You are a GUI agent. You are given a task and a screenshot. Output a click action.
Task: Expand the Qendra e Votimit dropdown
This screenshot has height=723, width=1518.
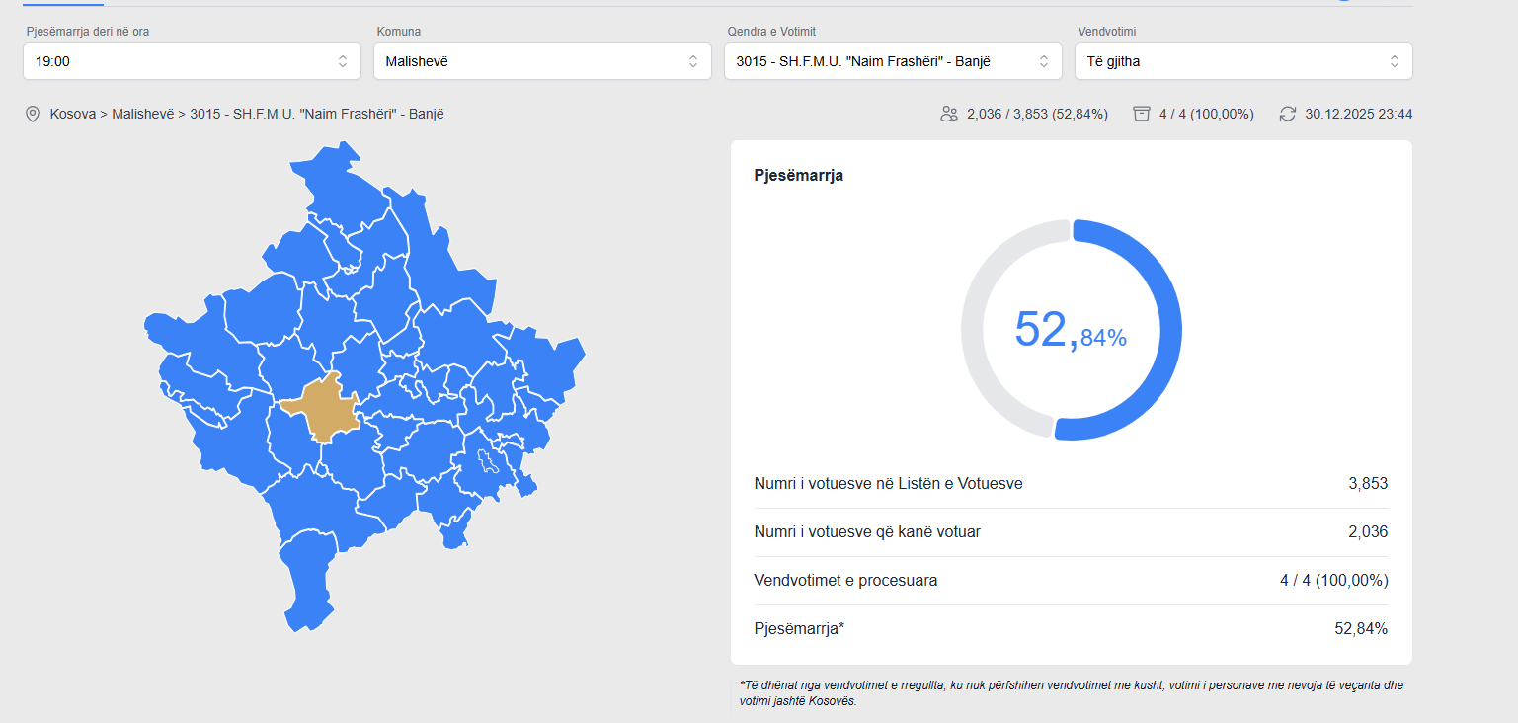click(x=892, y=61)
